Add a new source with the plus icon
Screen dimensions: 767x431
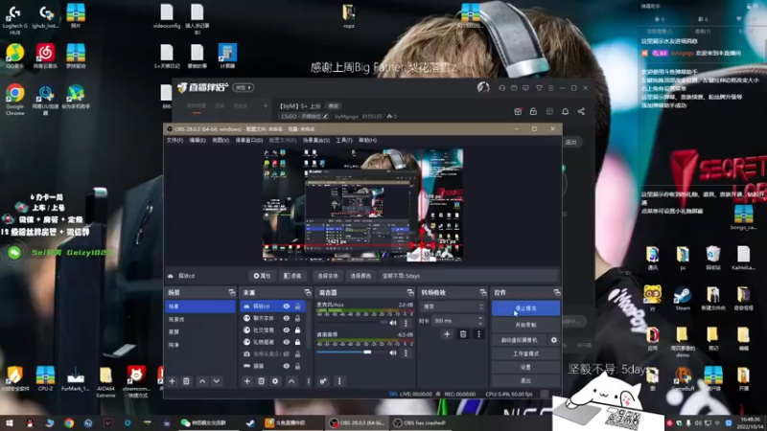click(247, 381)
